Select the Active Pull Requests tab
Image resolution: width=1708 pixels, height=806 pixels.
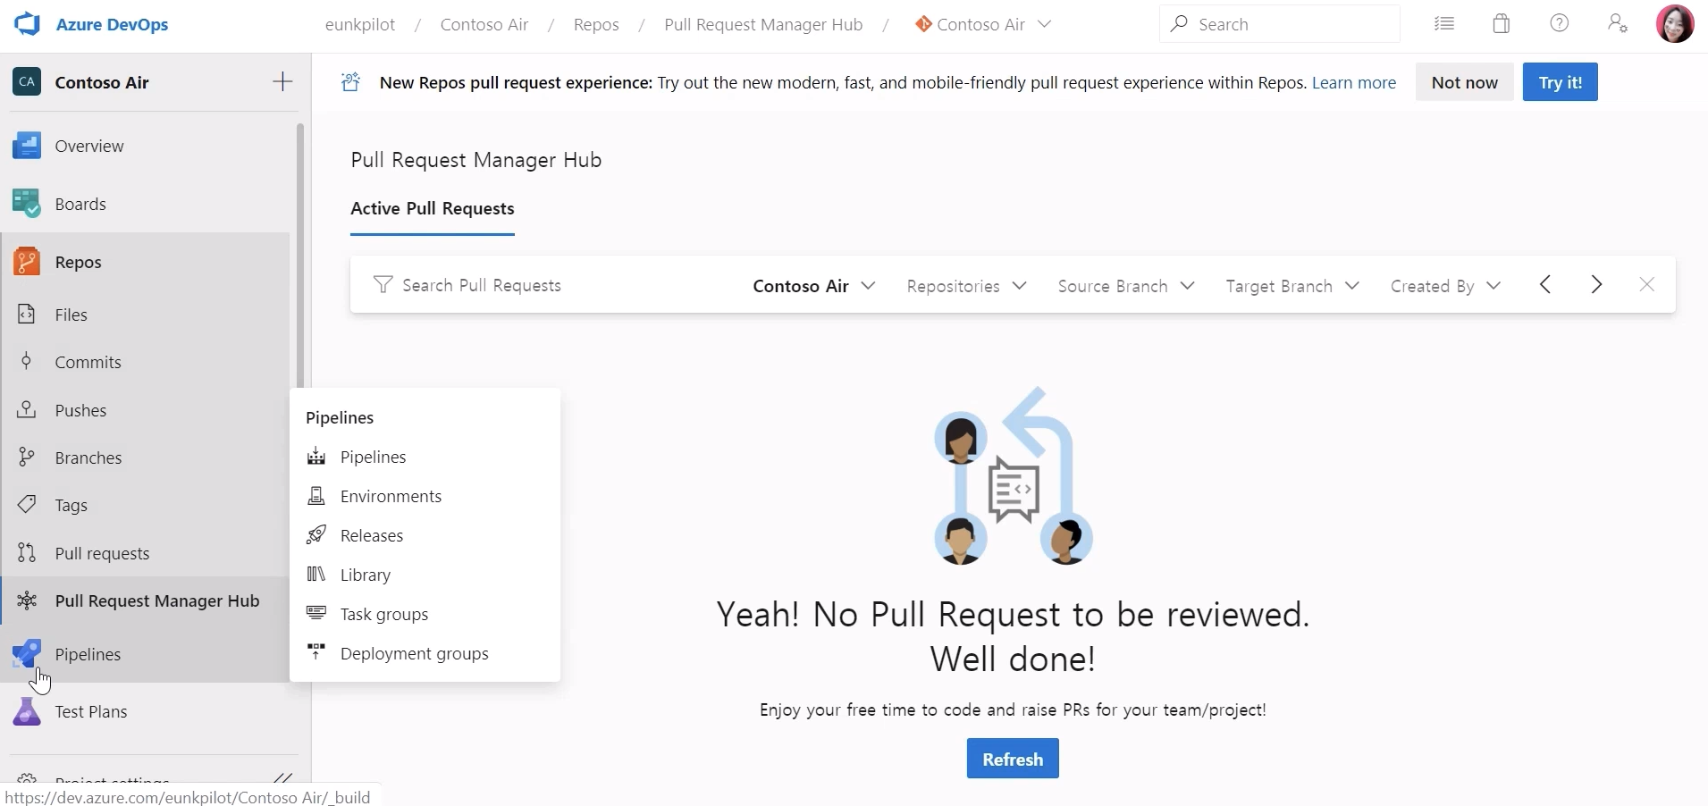click(x=433, y=209)
